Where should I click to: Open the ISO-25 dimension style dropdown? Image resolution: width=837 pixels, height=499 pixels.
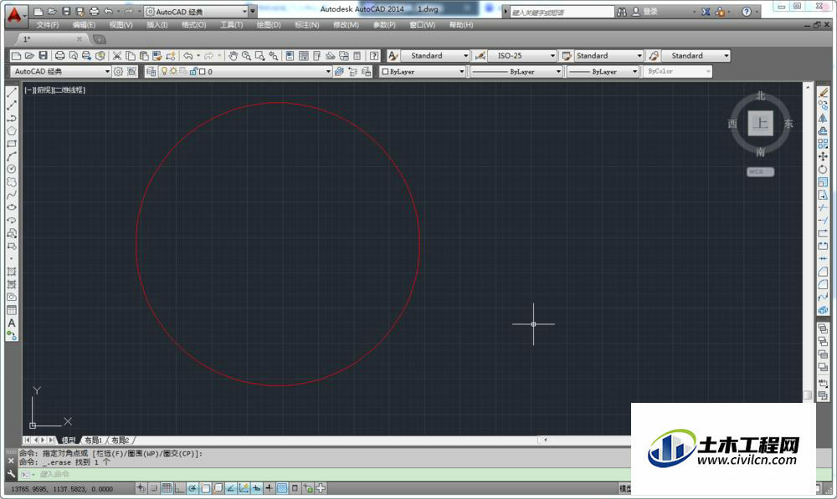click(x=522, y=55)
